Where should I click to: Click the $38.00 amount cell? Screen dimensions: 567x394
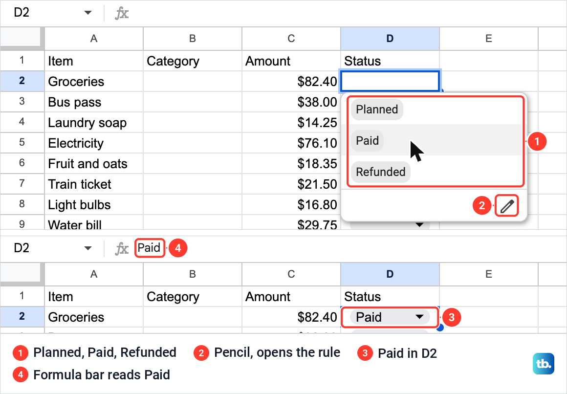[x=291, y=102]
